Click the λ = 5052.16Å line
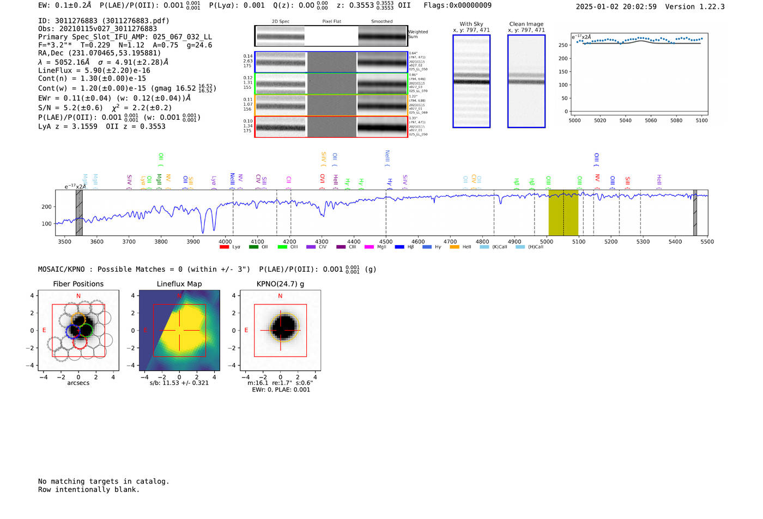This screenshot has width=763, height=519. point(104,62)
